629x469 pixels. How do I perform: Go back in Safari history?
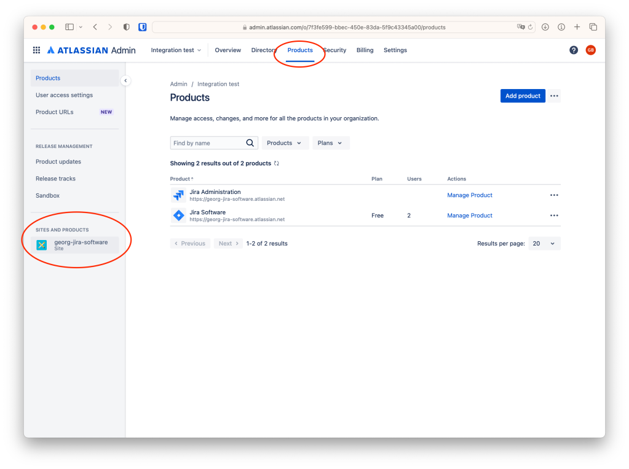click(95, 27)
